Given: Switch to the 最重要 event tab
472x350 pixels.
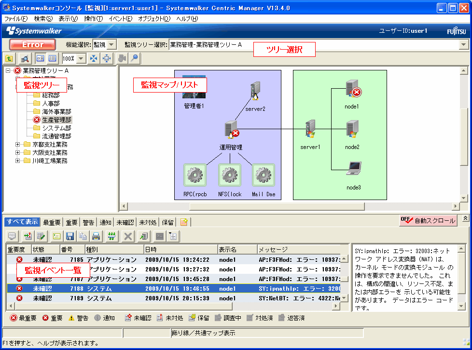Looking at the screenshot, I should (x=52, y=223).
